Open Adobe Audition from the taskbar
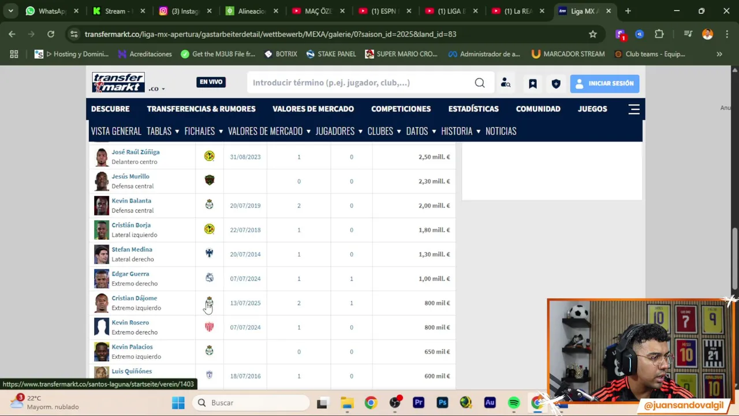This screenshot has width=739, height=416. (x=490, y=403)
